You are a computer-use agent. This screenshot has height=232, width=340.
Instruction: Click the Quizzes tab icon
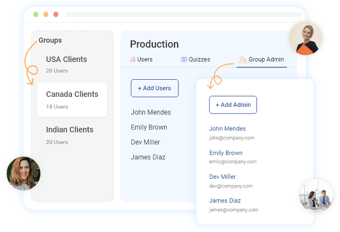[184, 60]
